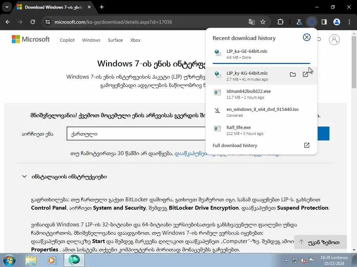Open Windows Explorer from the taskbar
Screen dimensions: 357x267
[x=31, y=260]
